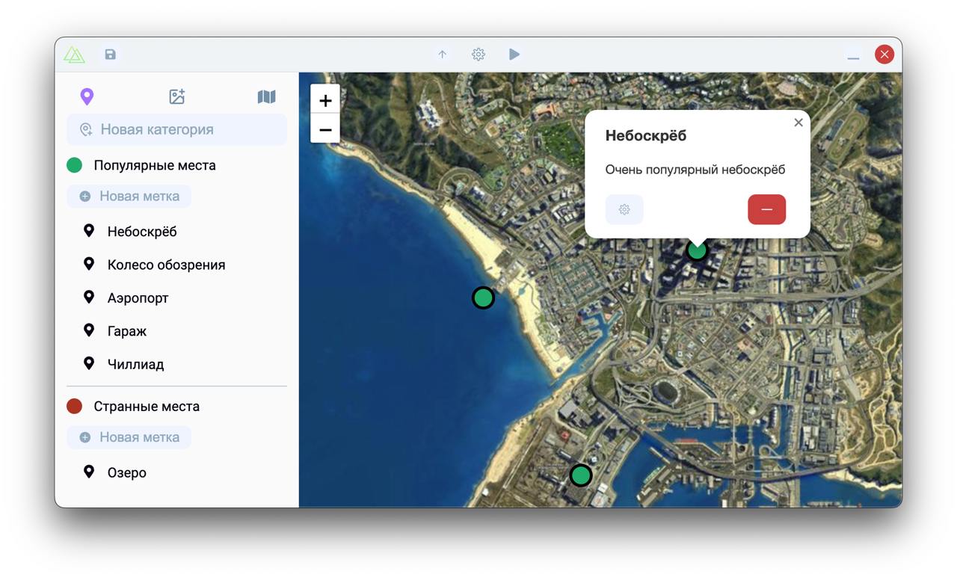The height and width of the screenshot is (580, 957).
Task: Click pin icon next to Колесо обозрения
Action: coord(89,264)
